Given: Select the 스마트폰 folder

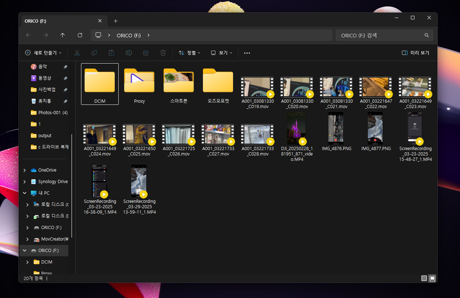Looking at the screenshot, I should 179,84.
